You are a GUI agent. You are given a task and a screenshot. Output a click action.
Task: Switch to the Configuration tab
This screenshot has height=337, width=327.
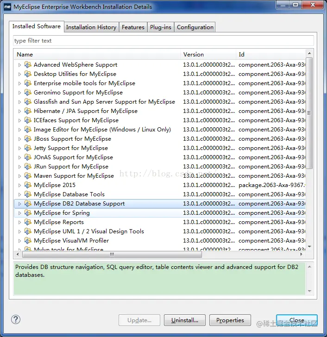pyautogui.click(x=195, y=27)
